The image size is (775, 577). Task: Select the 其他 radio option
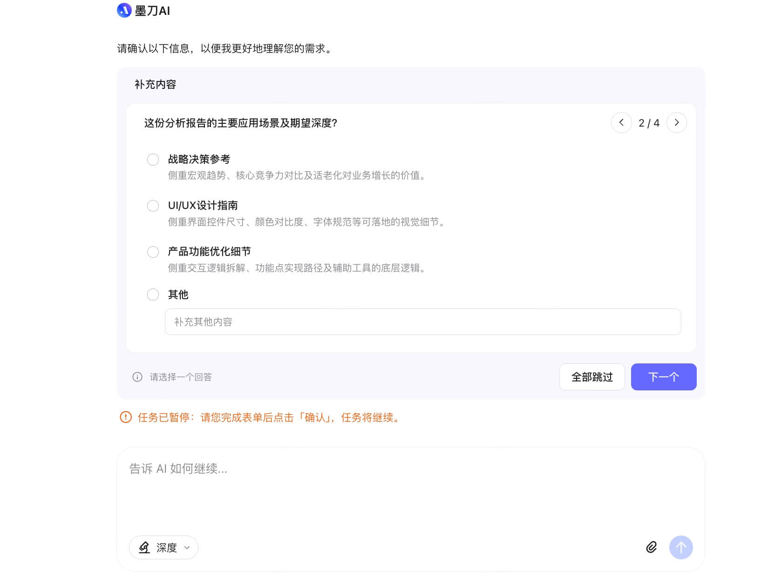[153, 294]
